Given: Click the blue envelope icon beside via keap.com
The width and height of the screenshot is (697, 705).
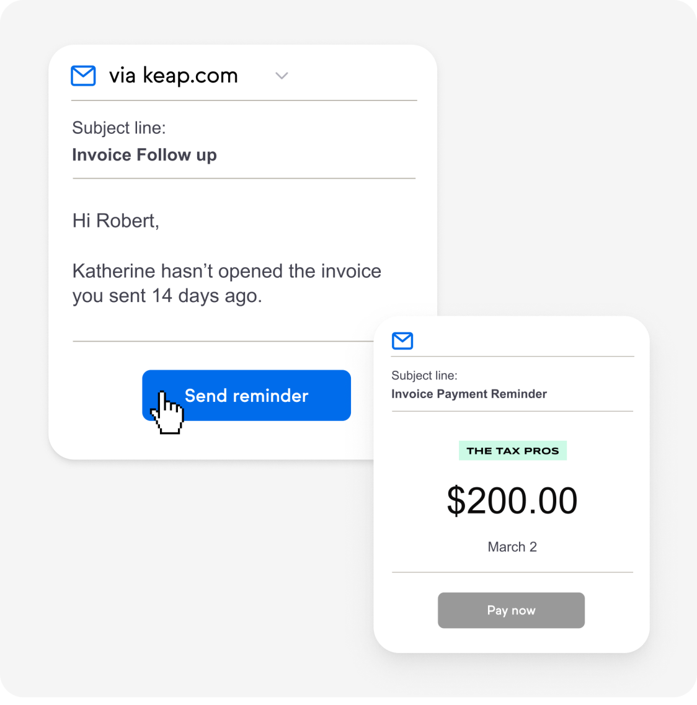Looking at the screenshot, I should 83,76.
